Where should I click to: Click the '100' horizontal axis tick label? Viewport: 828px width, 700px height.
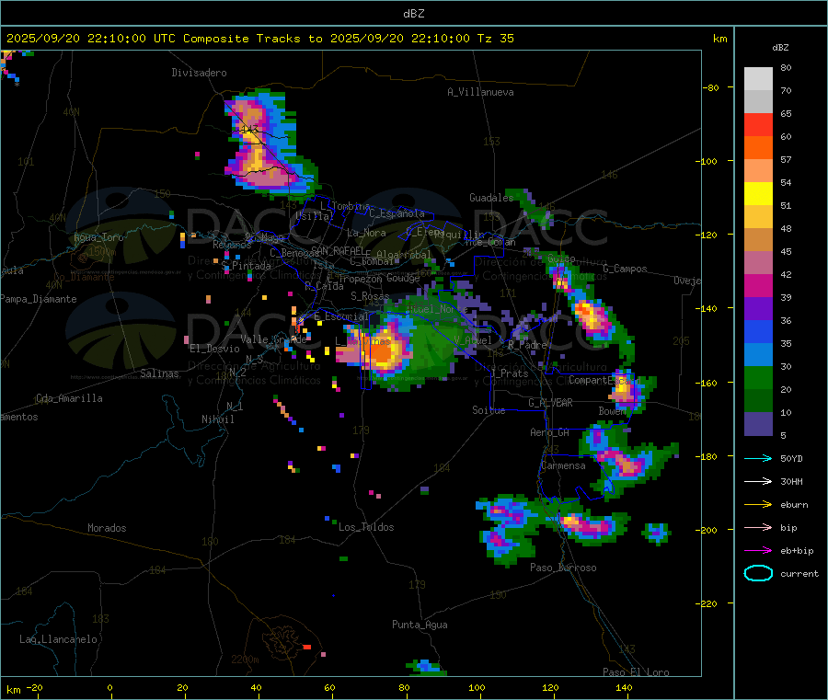[x=477, y=687]
